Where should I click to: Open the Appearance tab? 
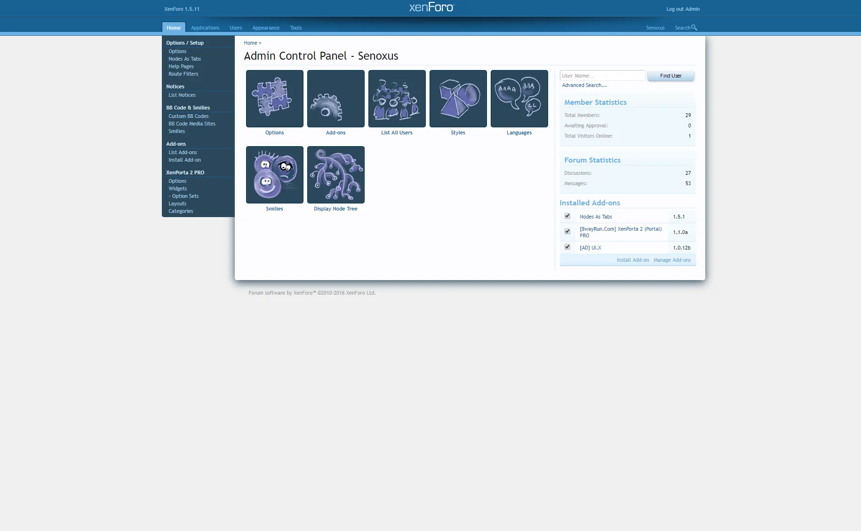point(266,28)
